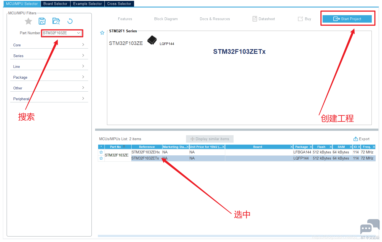Remove the Flash column
This screenshot has height=242, width=382.
point(331,147)
